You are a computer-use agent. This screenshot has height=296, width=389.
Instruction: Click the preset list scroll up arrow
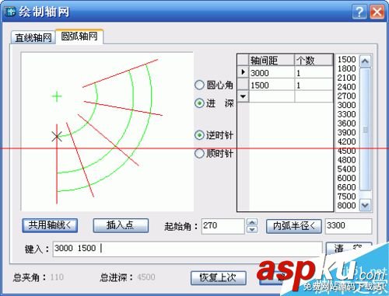click(365, 61)
